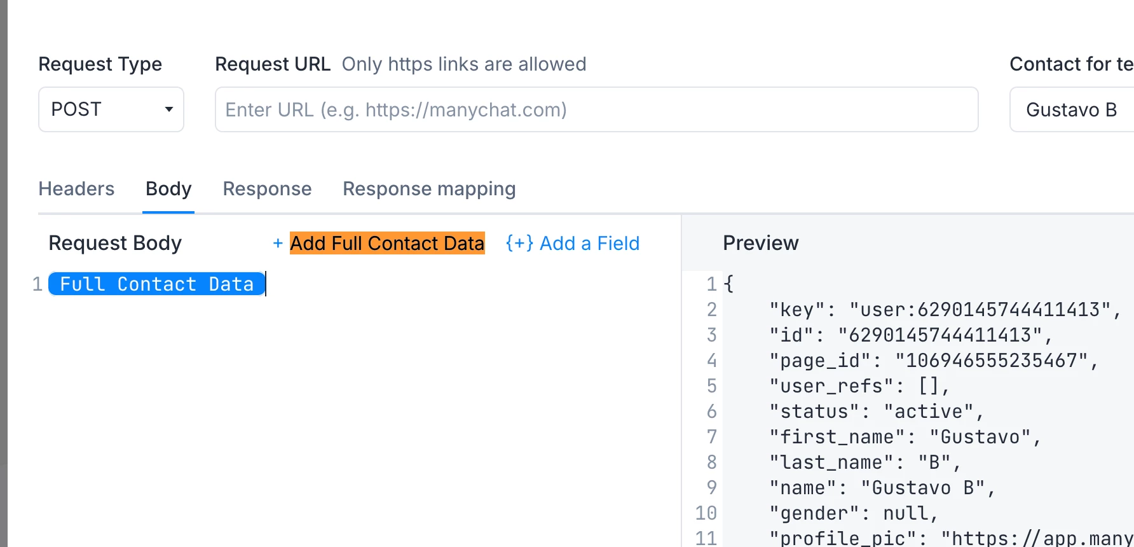Click the plus icon before Add Full Contact Data
This screenshot has width=1134, height=547.
[x=278, y=243]
